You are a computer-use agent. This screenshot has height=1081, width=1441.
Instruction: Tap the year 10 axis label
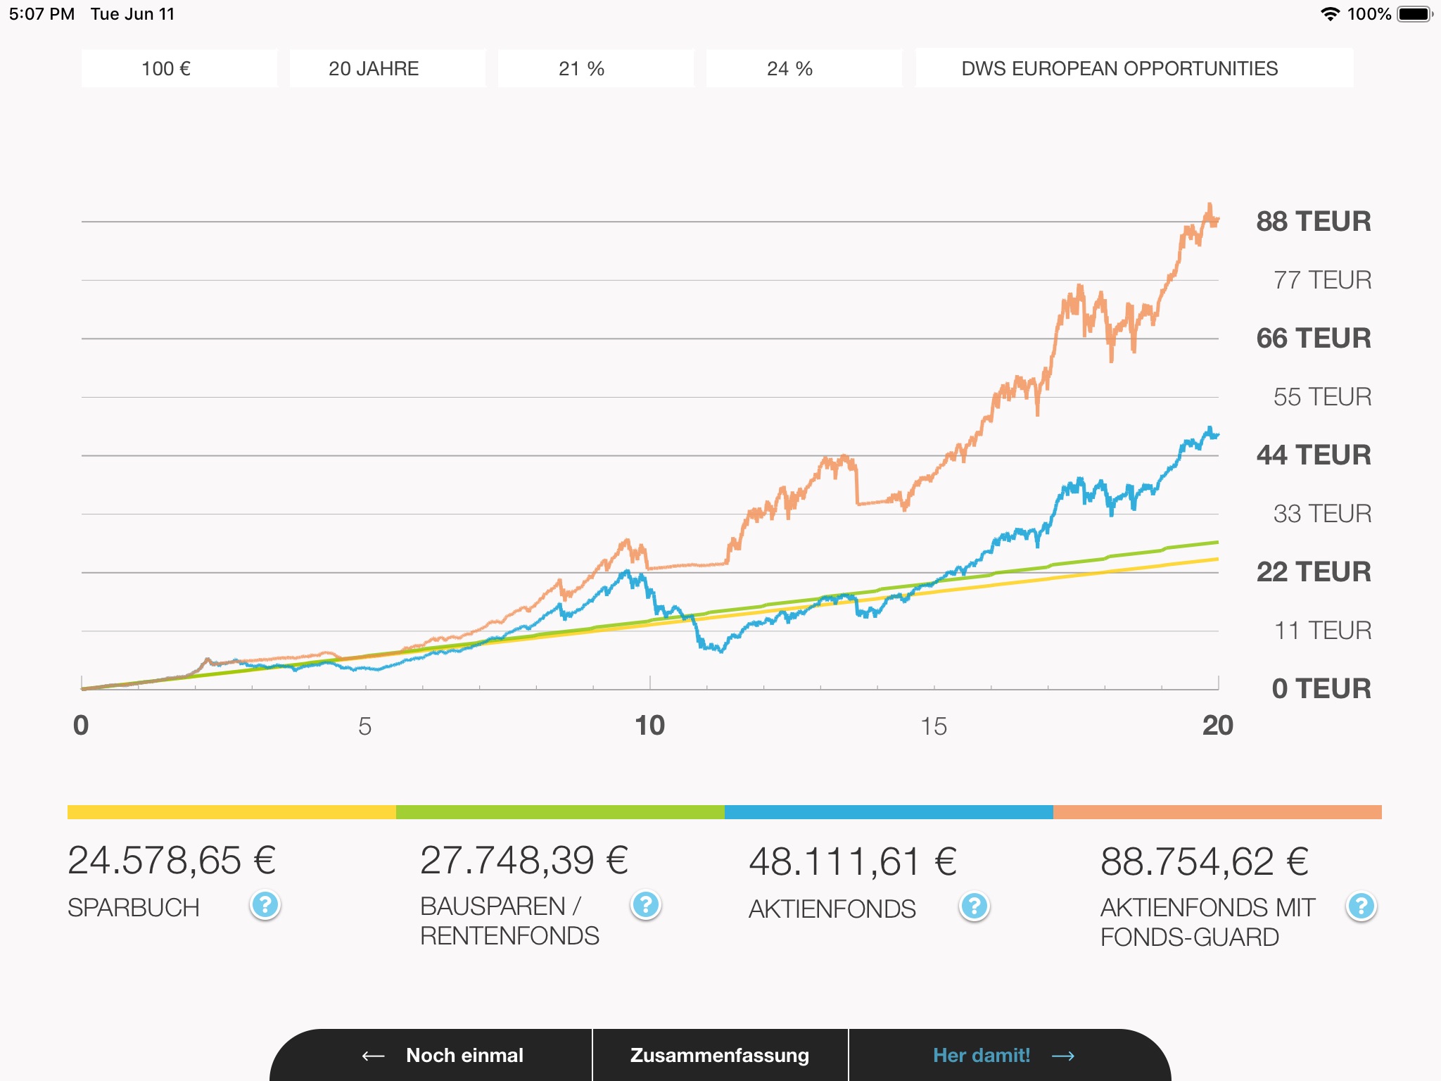click(x=649, y=726)
